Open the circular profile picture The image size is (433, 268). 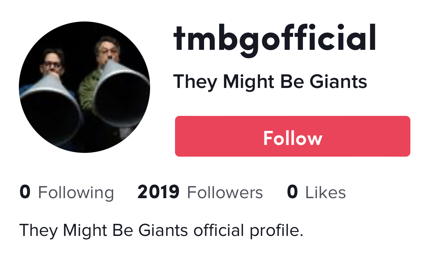point(84,87)
